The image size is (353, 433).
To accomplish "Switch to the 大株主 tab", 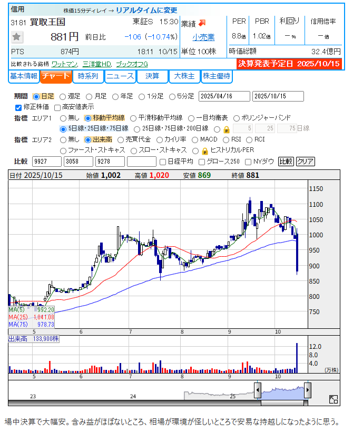I will click(184, 76).
